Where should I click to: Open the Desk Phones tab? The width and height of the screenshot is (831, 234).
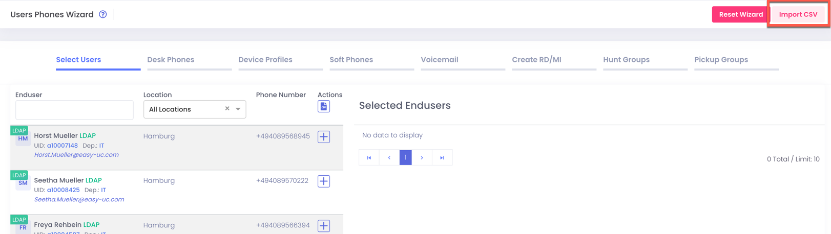point(171,60)
